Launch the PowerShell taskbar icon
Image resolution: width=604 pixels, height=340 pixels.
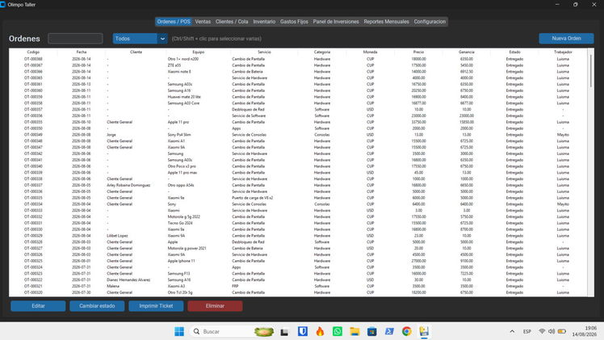389,332
